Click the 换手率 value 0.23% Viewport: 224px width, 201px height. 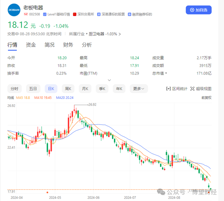pos(61,74)
